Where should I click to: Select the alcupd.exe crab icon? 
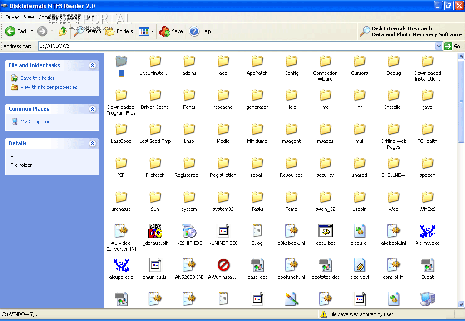coord(121,265)
